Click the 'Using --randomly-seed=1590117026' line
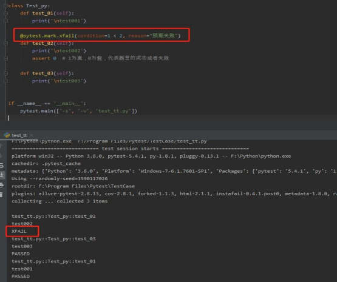337x282 pixels. click(x=60, y=178)
